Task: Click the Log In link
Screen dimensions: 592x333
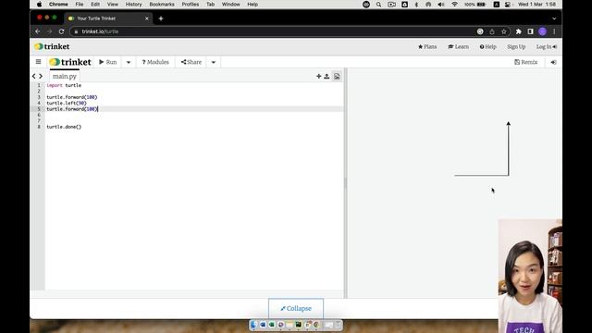Action: click(547, 47)
